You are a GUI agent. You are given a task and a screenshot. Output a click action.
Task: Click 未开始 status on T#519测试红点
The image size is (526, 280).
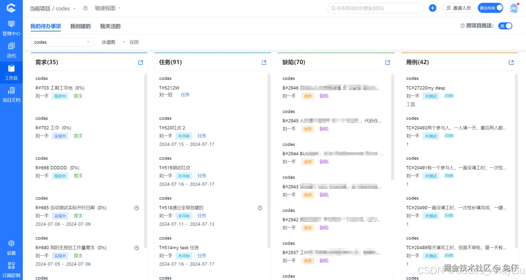(x=184, y=176)
